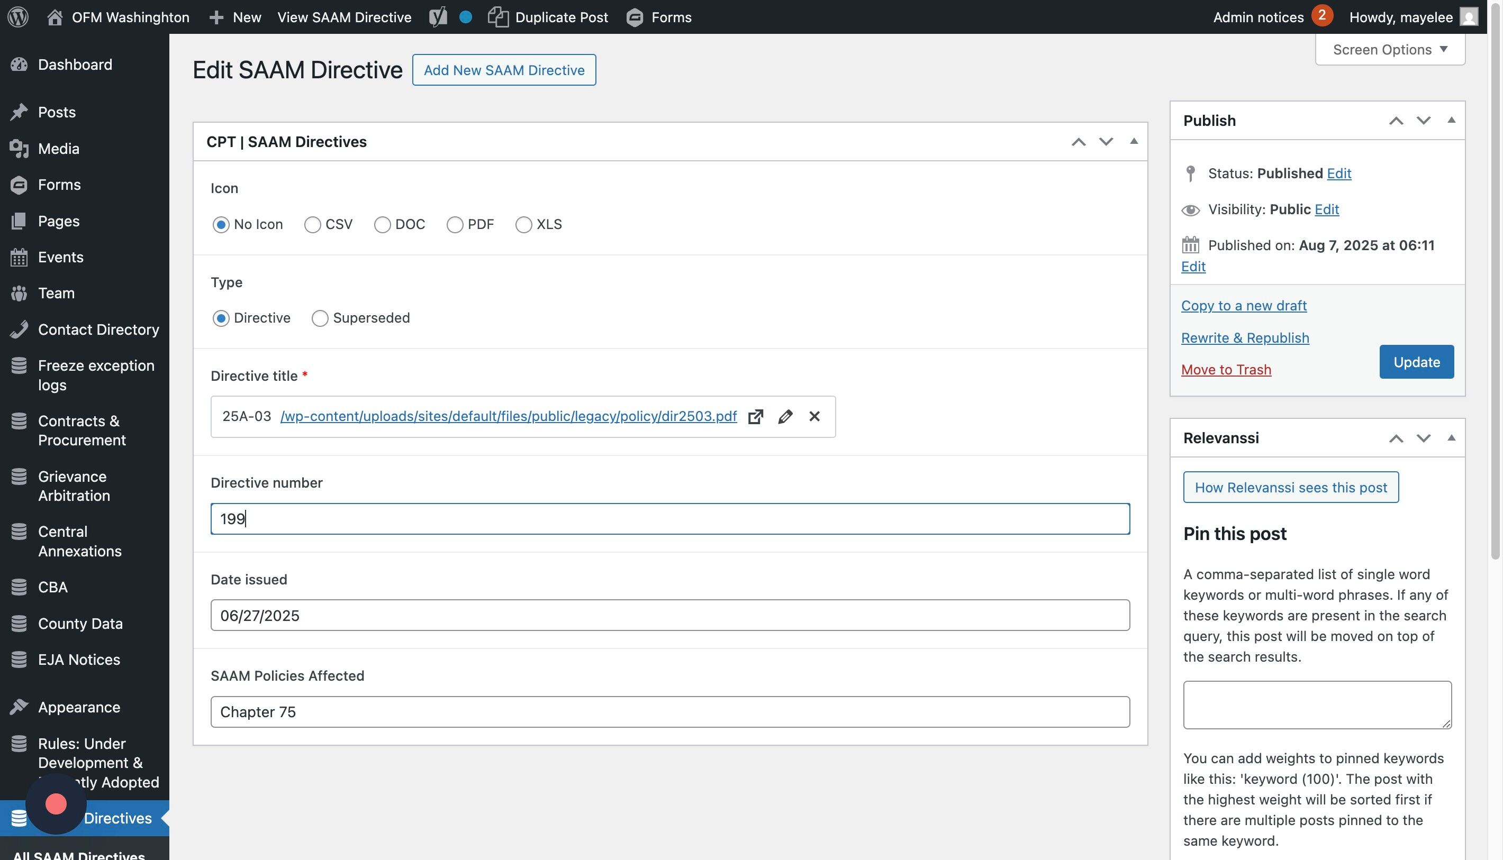Screen dimensions: 1503x860
Task: Choose the XLS icon option
Action: click(523, 225)
